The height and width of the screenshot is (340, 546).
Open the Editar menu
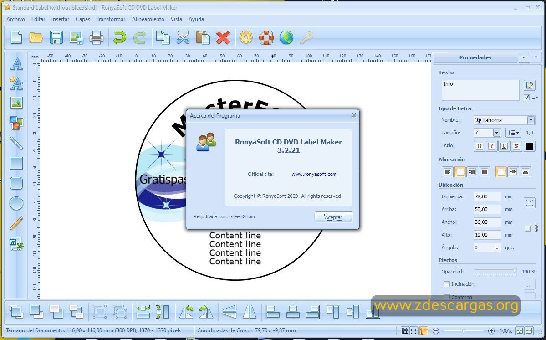coord(38,19)
